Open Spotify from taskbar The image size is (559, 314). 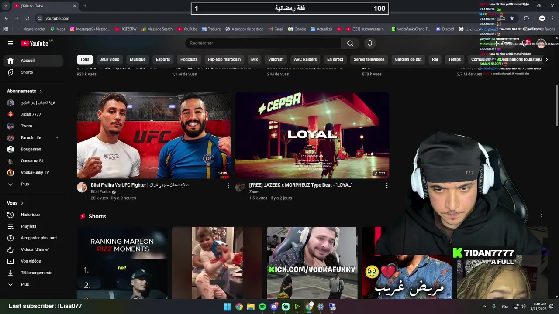(x=262, y=307)
